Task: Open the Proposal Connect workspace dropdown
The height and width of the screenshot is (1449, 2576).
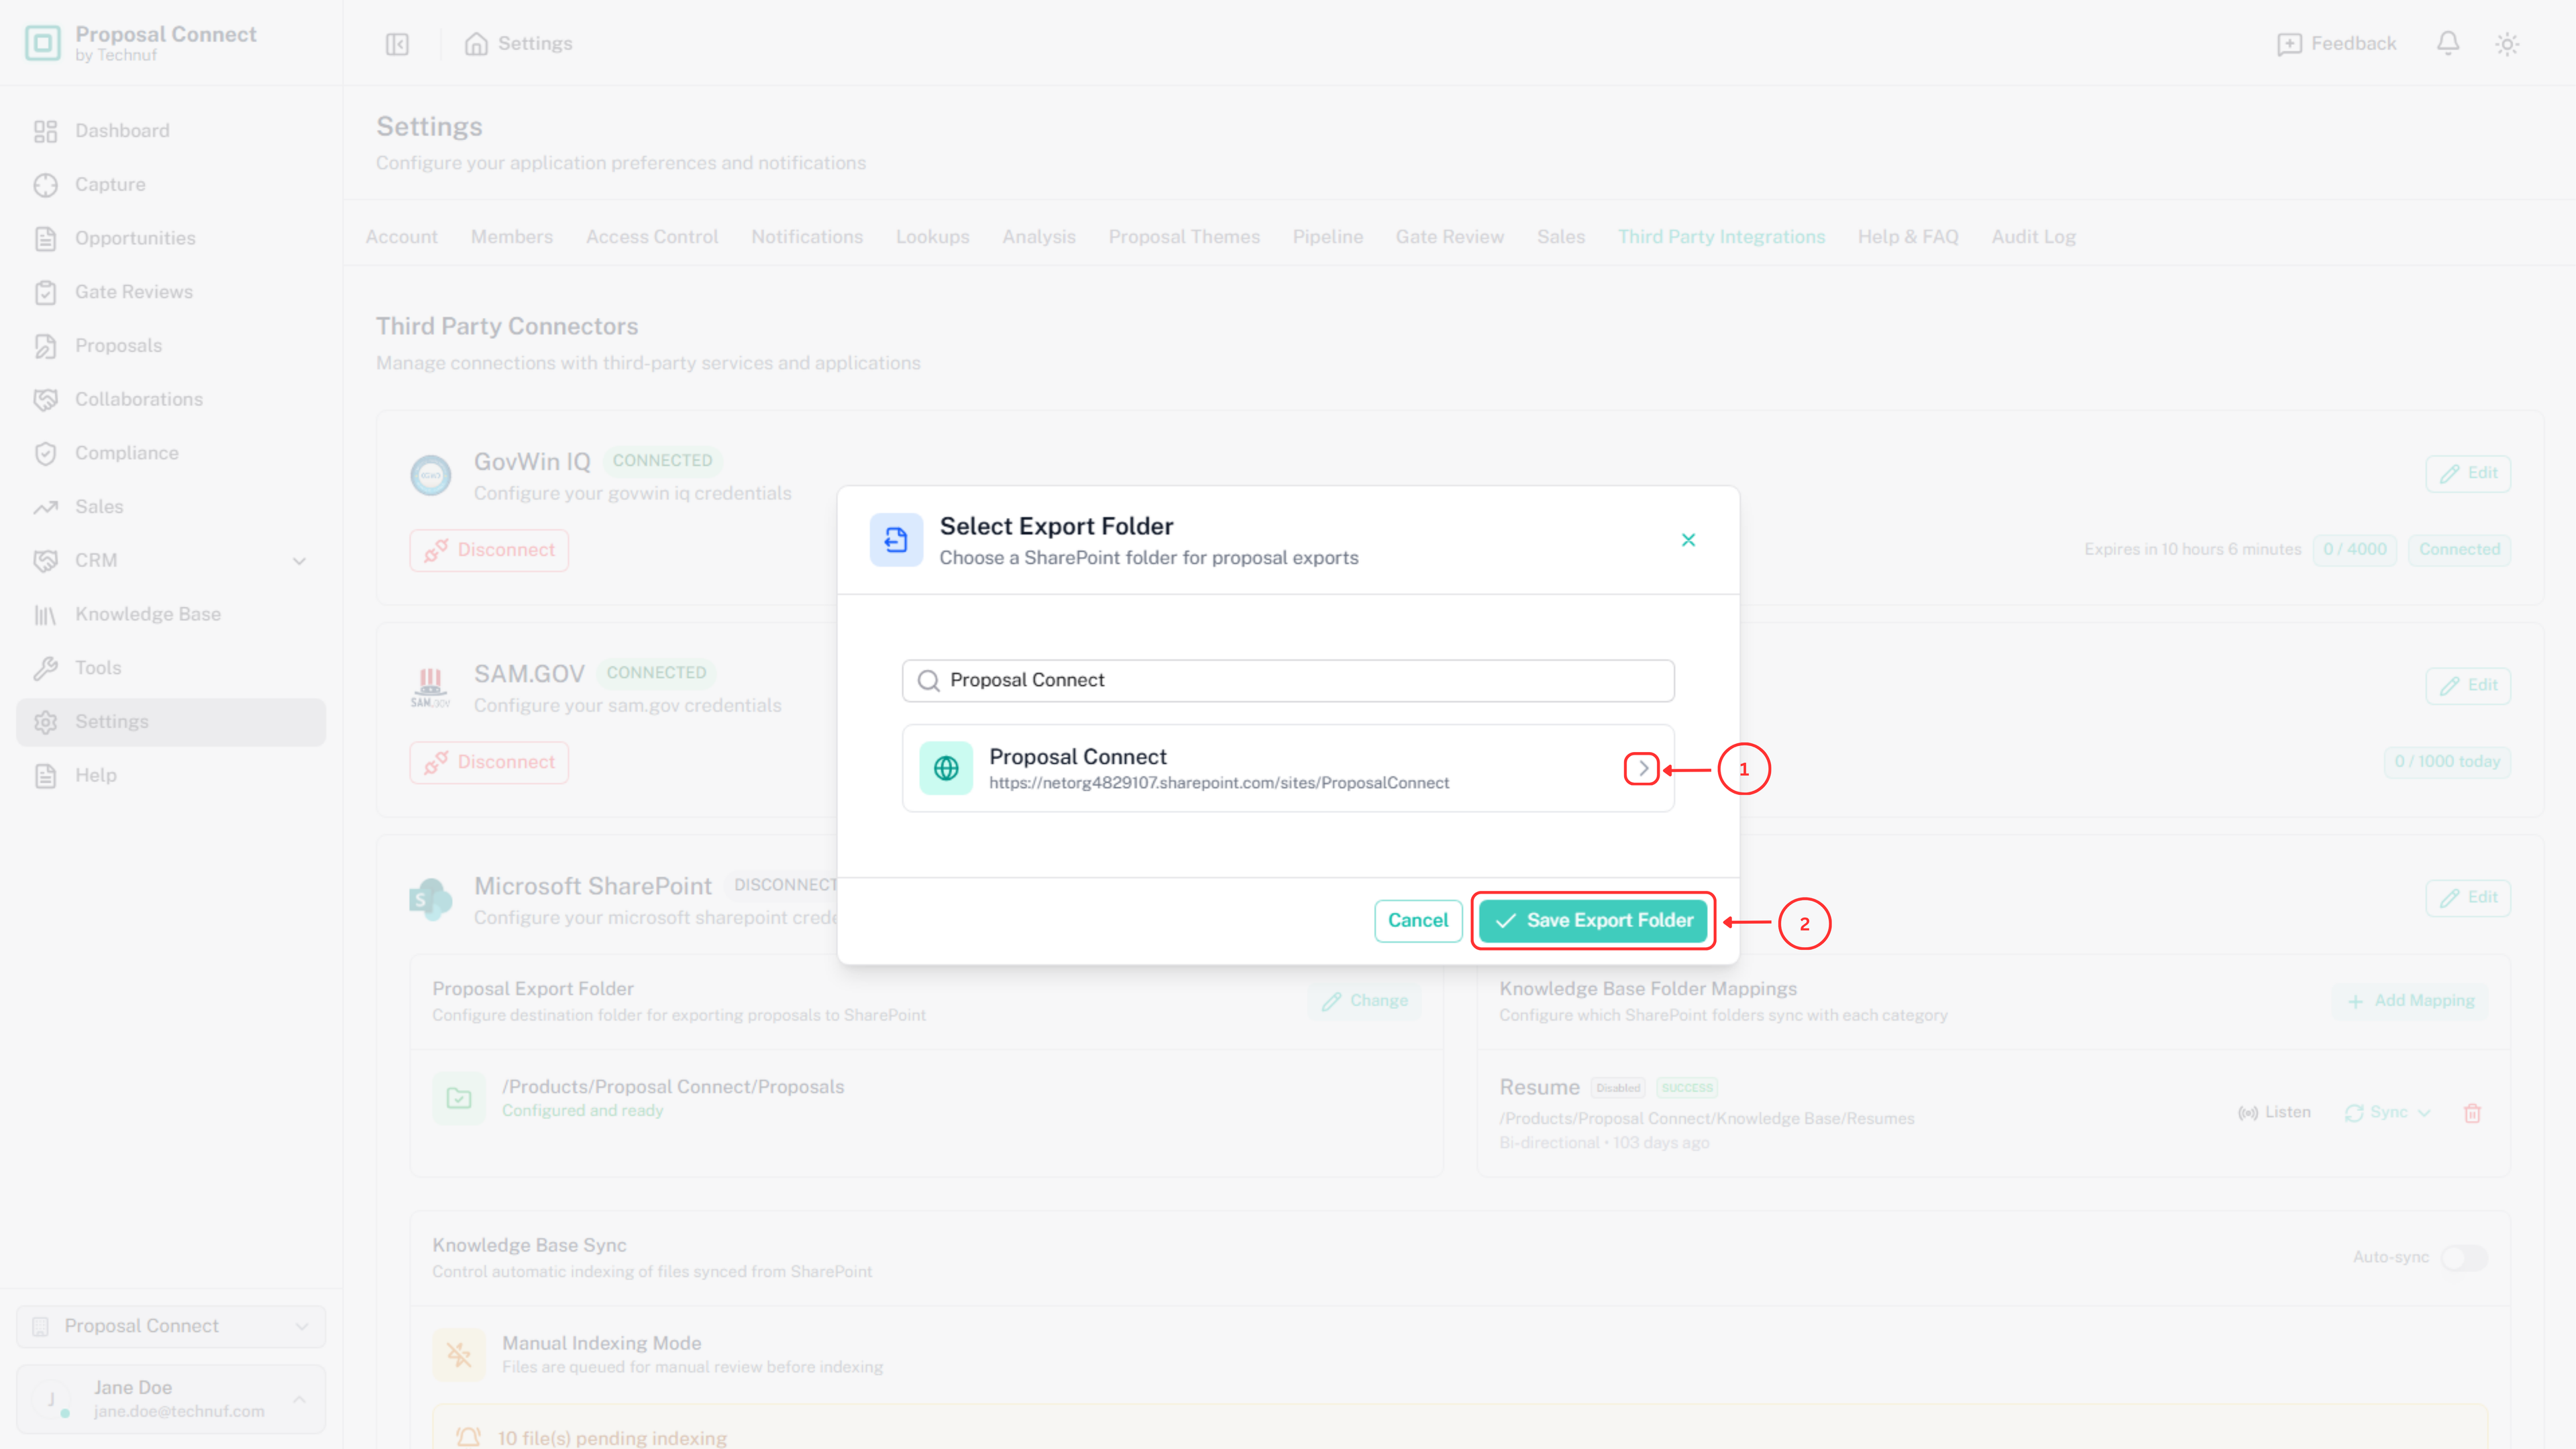Action: coord(171,1326)
